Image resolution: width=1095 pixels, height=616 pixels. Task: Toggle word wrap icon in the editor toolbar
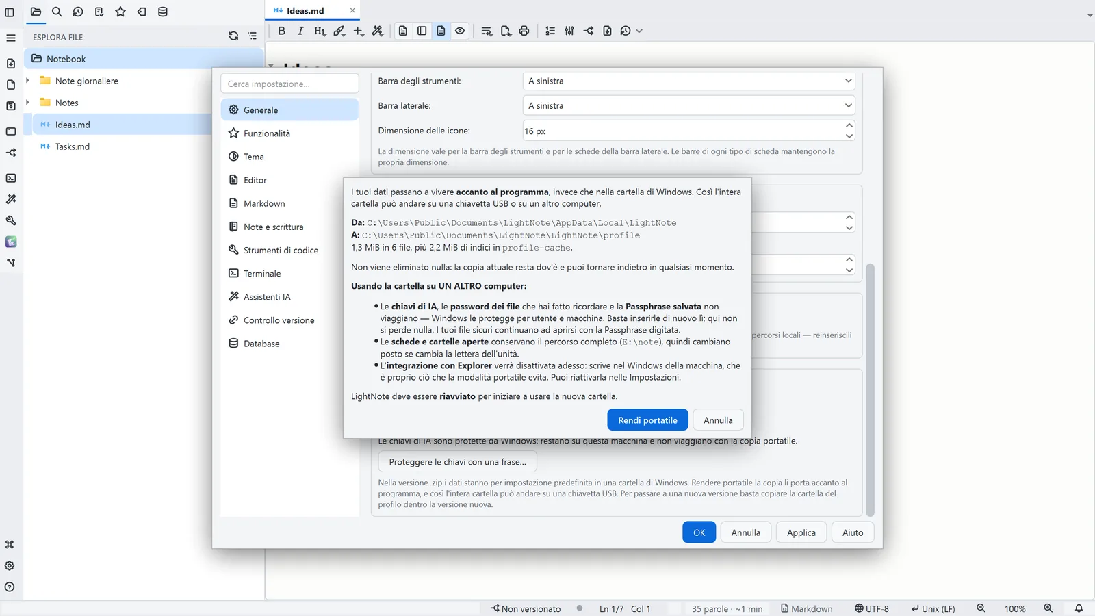(487, 31)
